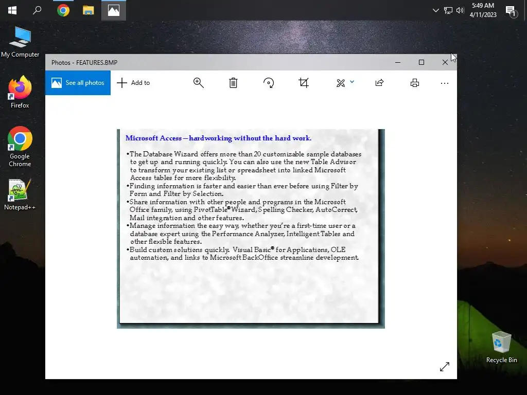
Task: Print the photo with the printer icon
Action: pos(415,83)
